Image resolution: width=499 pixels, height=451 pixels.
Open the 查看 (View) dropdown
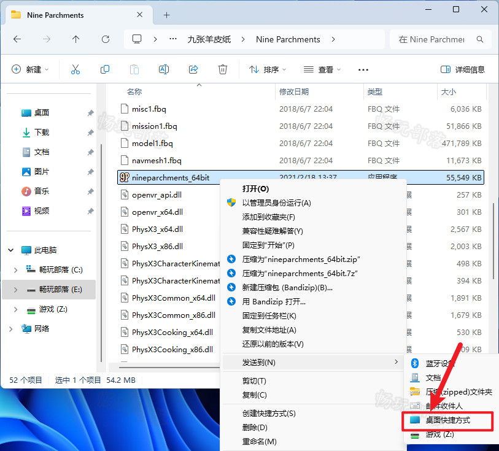click(x=322, y=69)
